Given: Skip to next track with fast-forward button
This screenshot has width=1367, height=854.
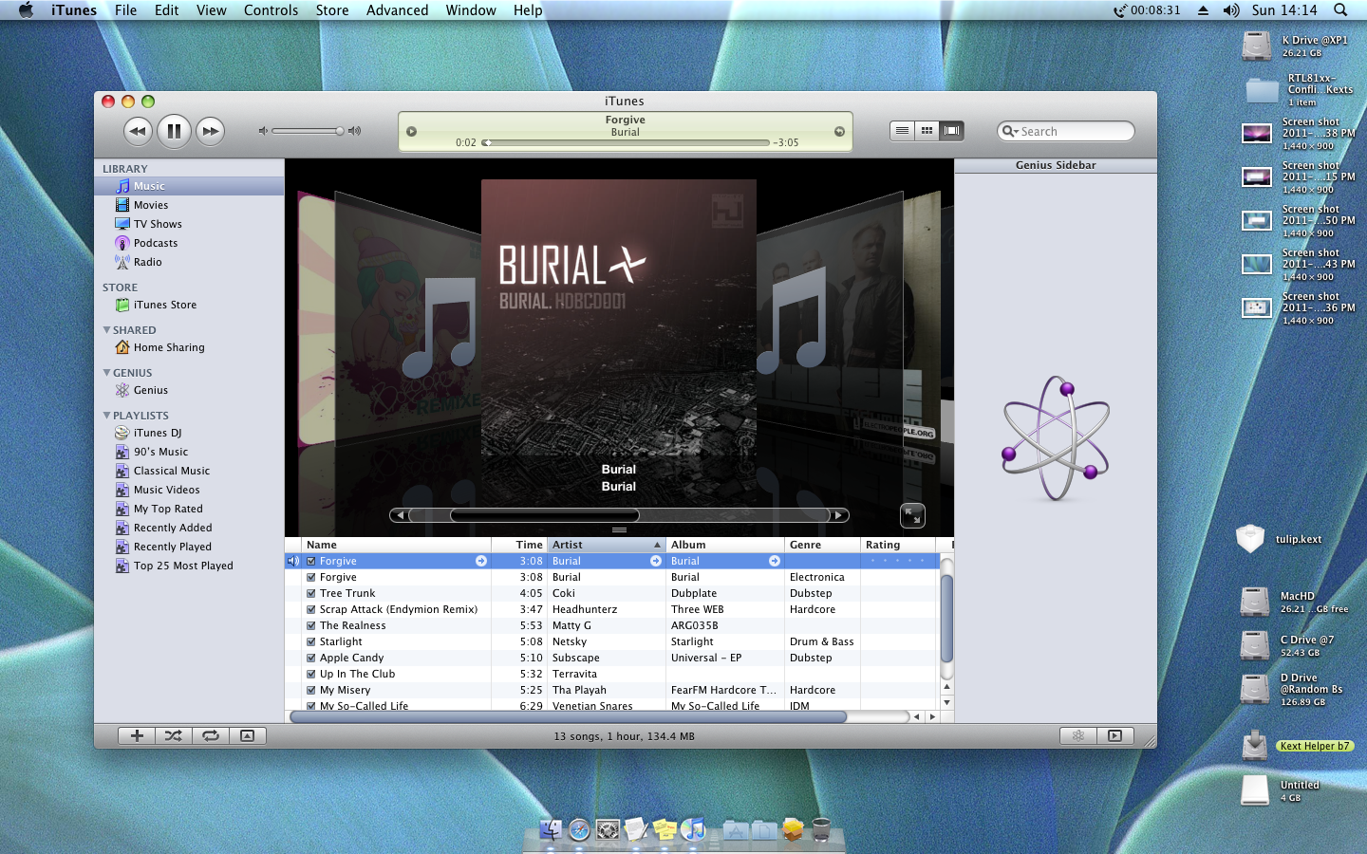Looking at the screenshot, I should pos(210,131).
